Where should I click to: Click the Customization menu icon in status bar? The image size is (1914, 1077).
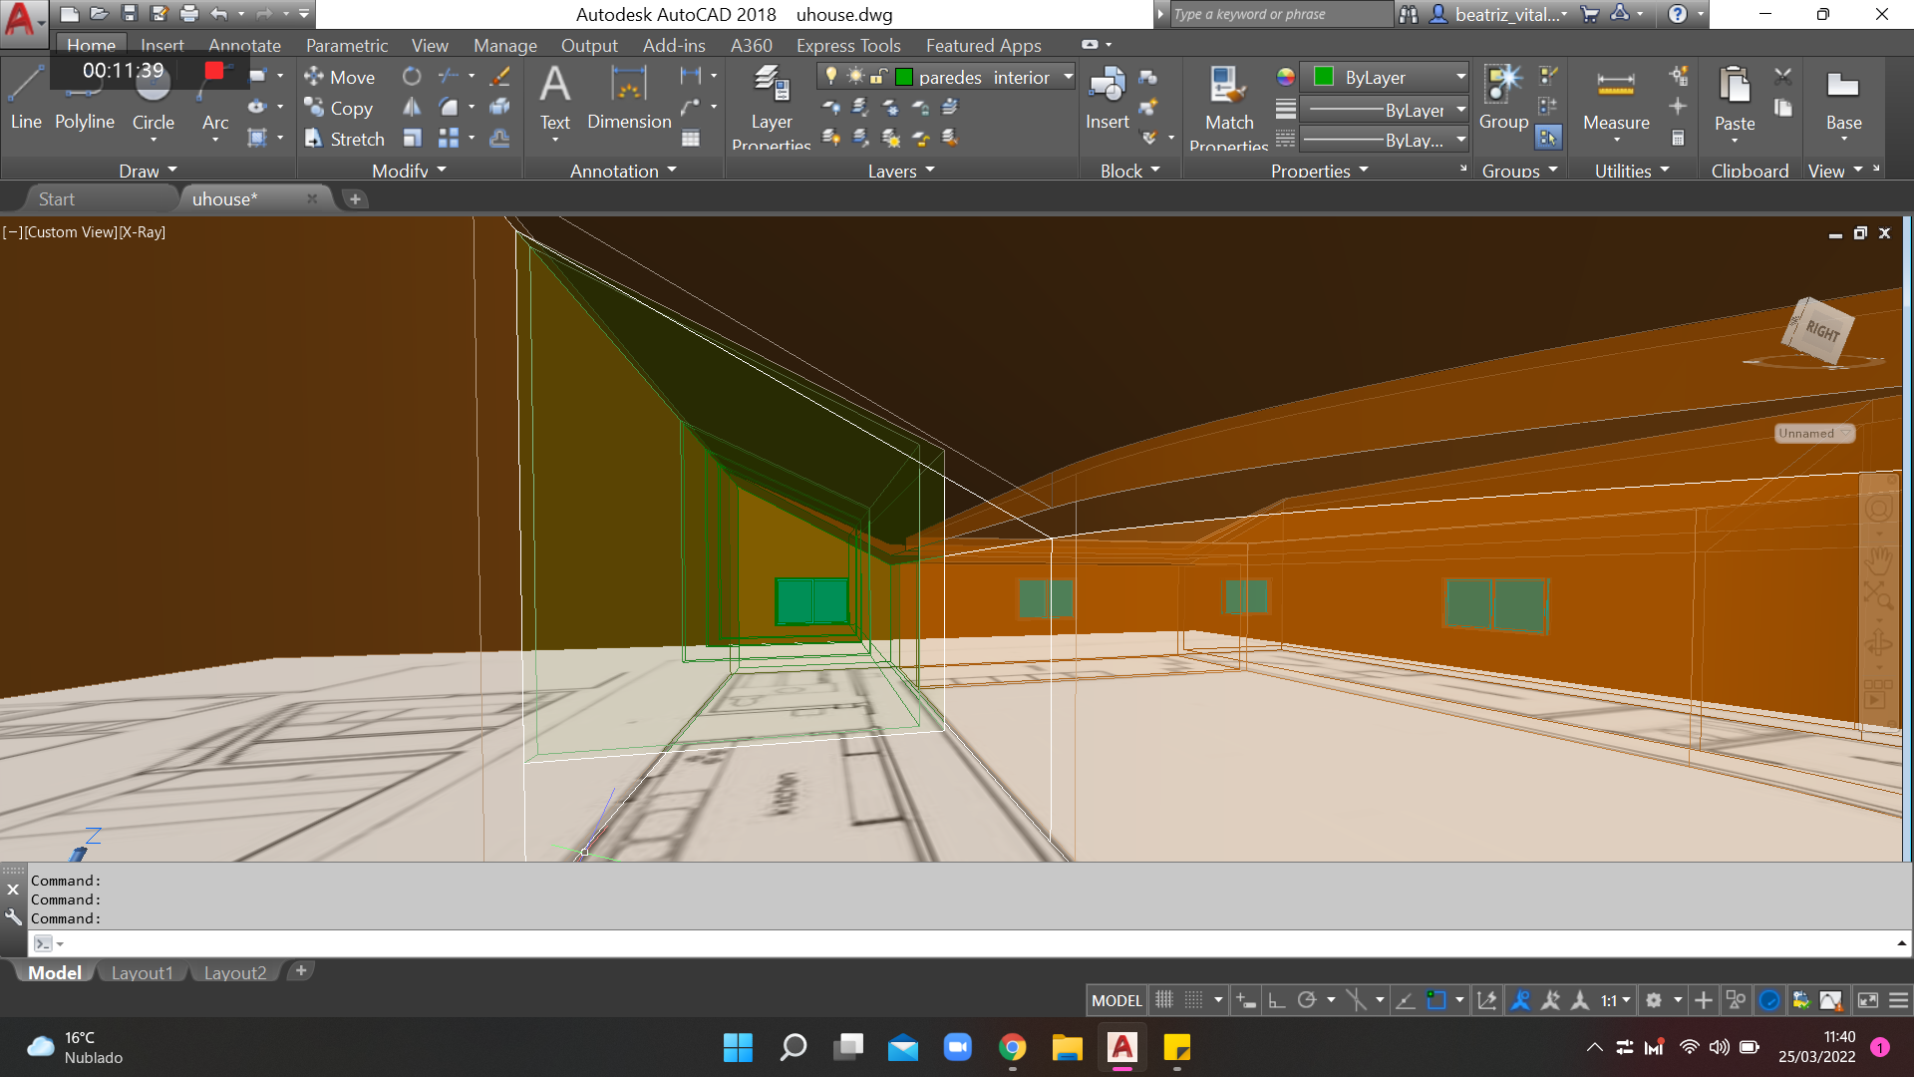pyautogui.click(x=1899, y=1000)
